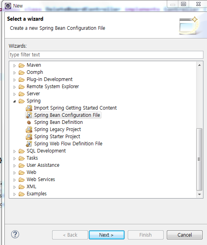Expand the User Assistance category
This screenshot has width=207, height=245.
coord(14,166)
